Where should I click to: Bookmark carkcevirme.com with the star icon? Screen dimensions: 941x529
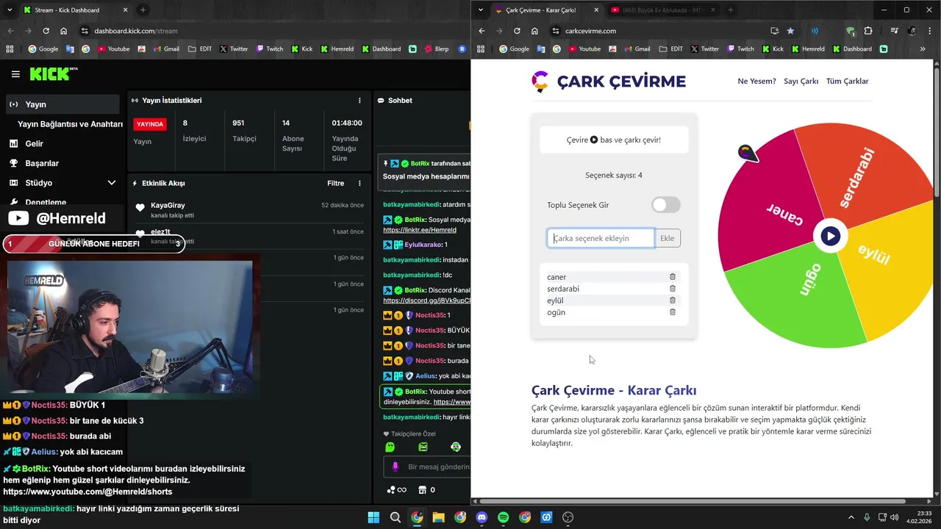[790, 31]
